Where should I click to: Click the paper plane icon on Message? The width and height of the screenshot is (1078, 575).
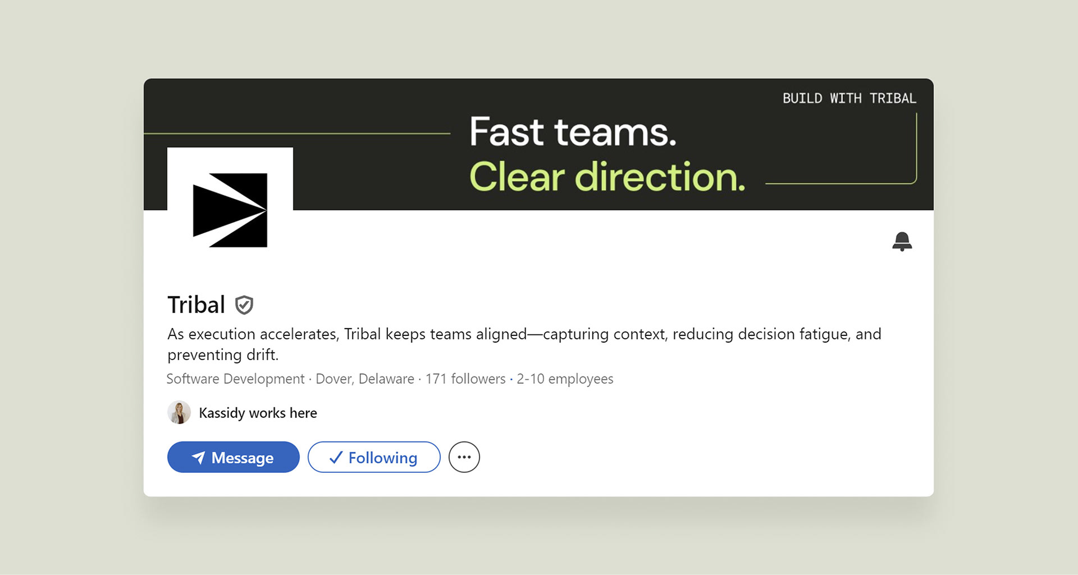198,458
